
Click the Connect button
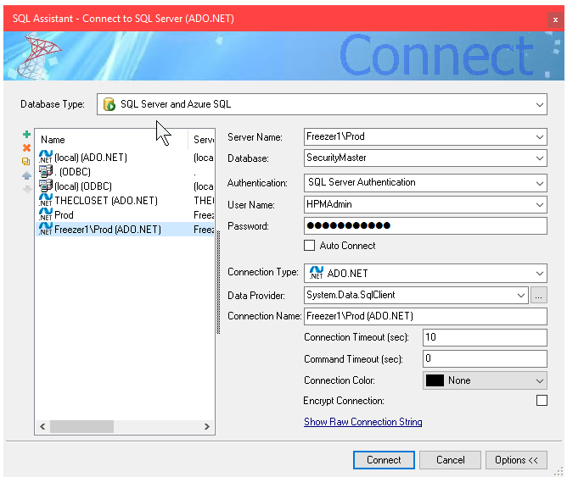[384, 460]
